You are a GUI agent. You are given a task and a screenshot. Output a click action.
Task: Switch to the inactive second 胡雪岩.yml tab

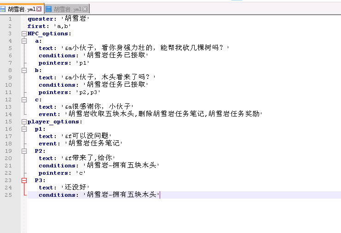pos(67,9)
